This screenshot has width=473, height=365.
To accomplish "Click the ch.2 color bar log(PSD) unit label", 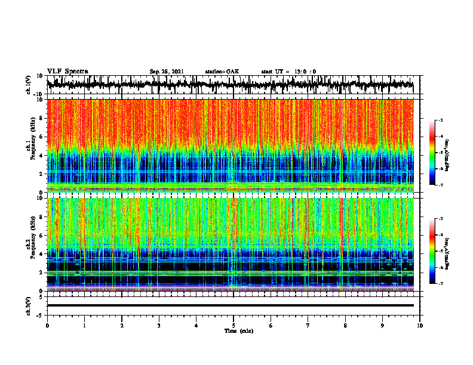I will (448, 253).
